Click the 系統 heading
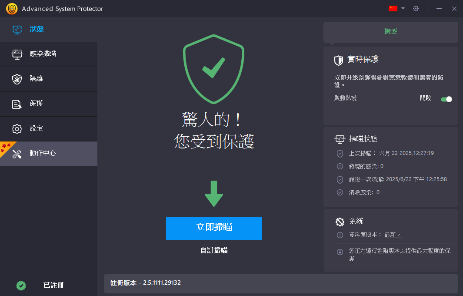 (356, 221)
